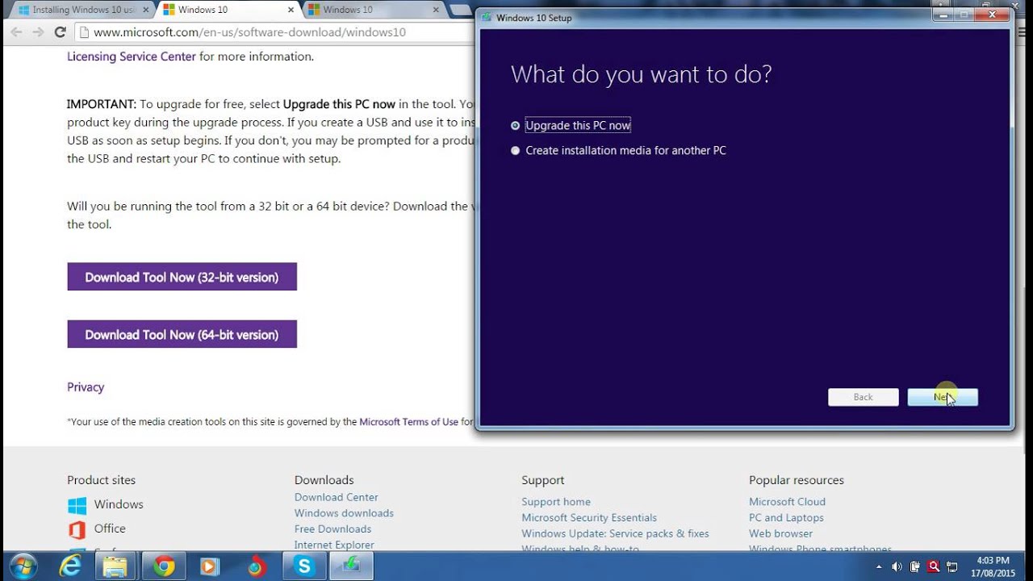Open the Privacy link on the download page
The image size is (1033, 581).
[x=86, y=387]
